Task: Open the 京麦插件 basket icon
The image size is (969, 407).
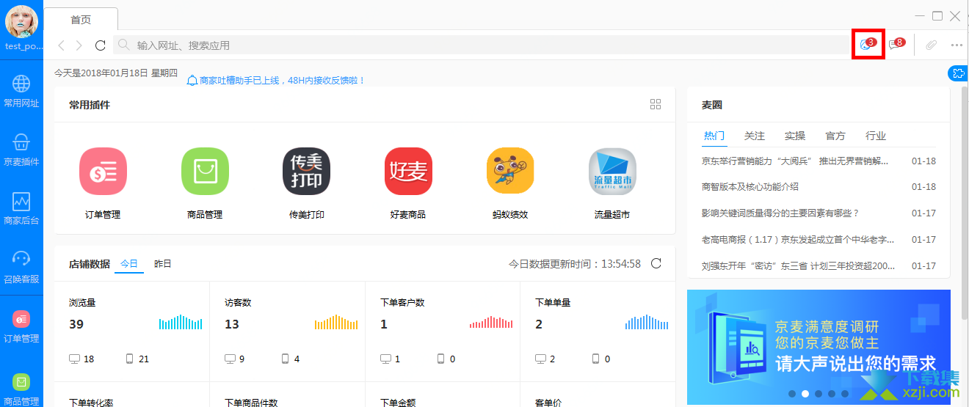Action: point(21,150)
